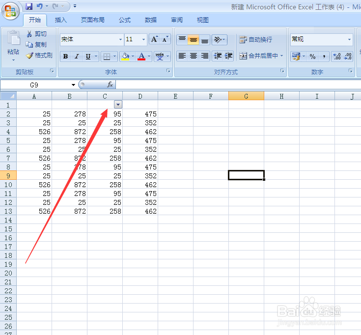The width and height of the screenshot is (361, 335).
Task: Increase decimal places icon
Action: [337, 56]
